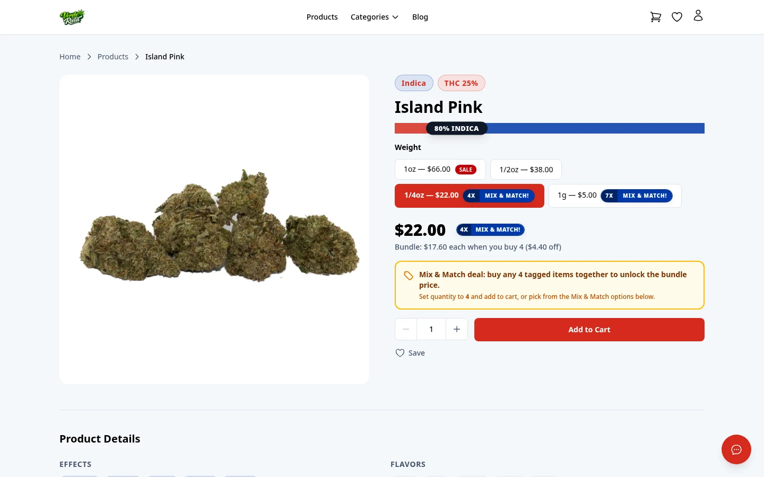Open the shopping cart

click(656, 16)
